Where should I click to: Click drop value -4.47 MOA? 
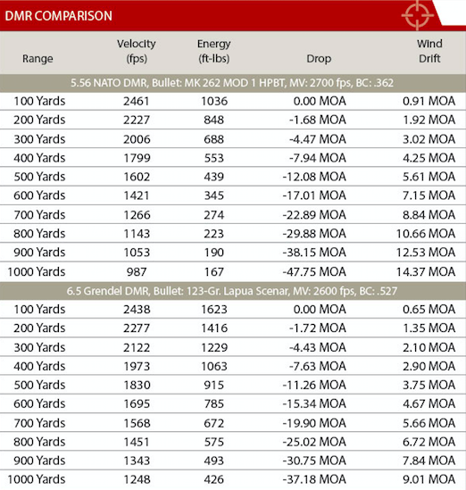pos(318,139)
